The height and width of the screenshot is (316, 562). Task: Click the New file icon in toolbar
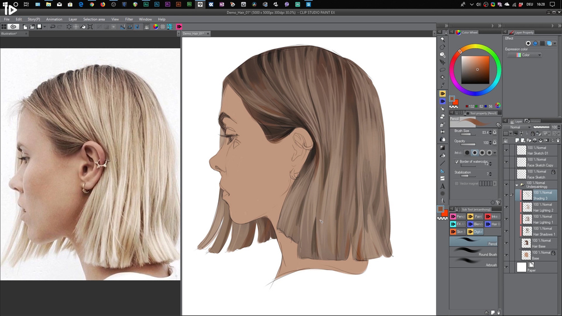click(25, 27)
